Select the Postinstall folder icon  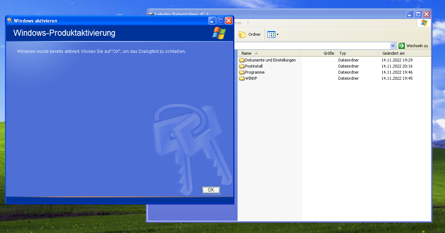pos(242,66)
